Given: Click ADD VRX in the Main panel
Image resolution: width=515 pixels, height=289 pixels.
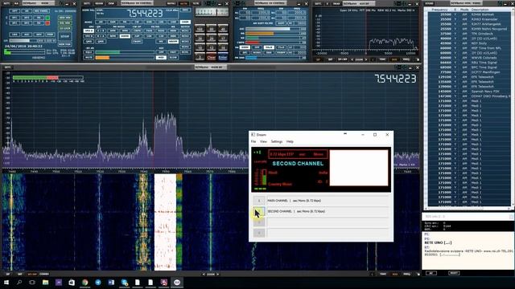Looking at the screenshot, I should coord(65,18).
